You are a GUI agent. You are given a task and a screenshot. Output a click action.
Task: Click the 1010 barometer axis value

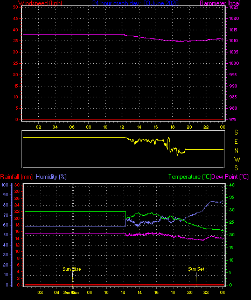click(x=233, y=41)
